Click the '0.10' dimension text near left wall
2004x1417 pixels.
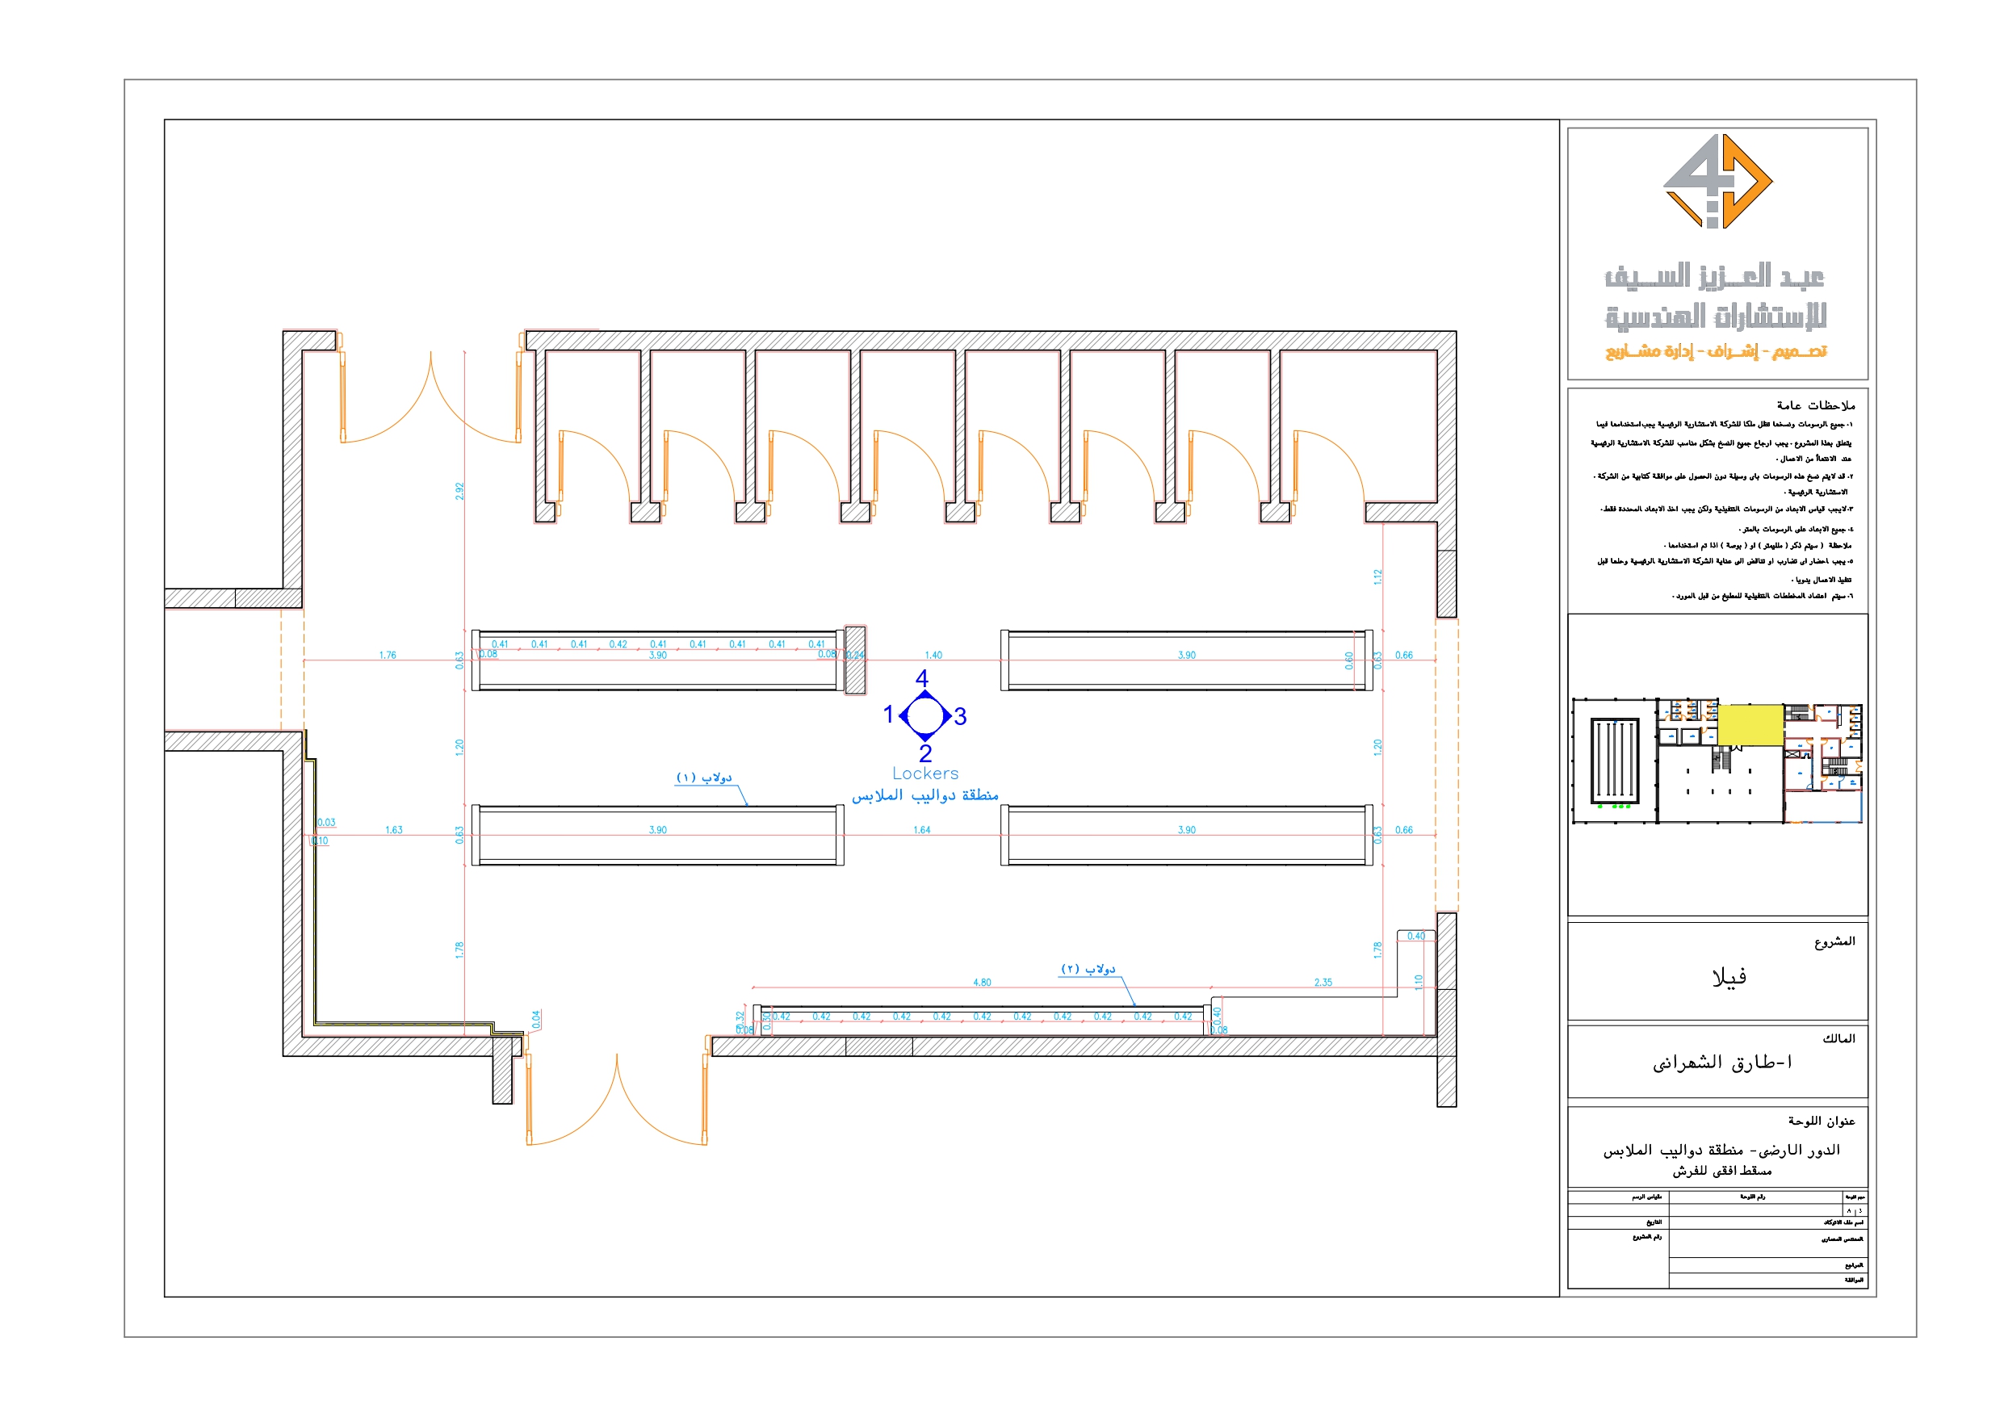coord(321,841)
